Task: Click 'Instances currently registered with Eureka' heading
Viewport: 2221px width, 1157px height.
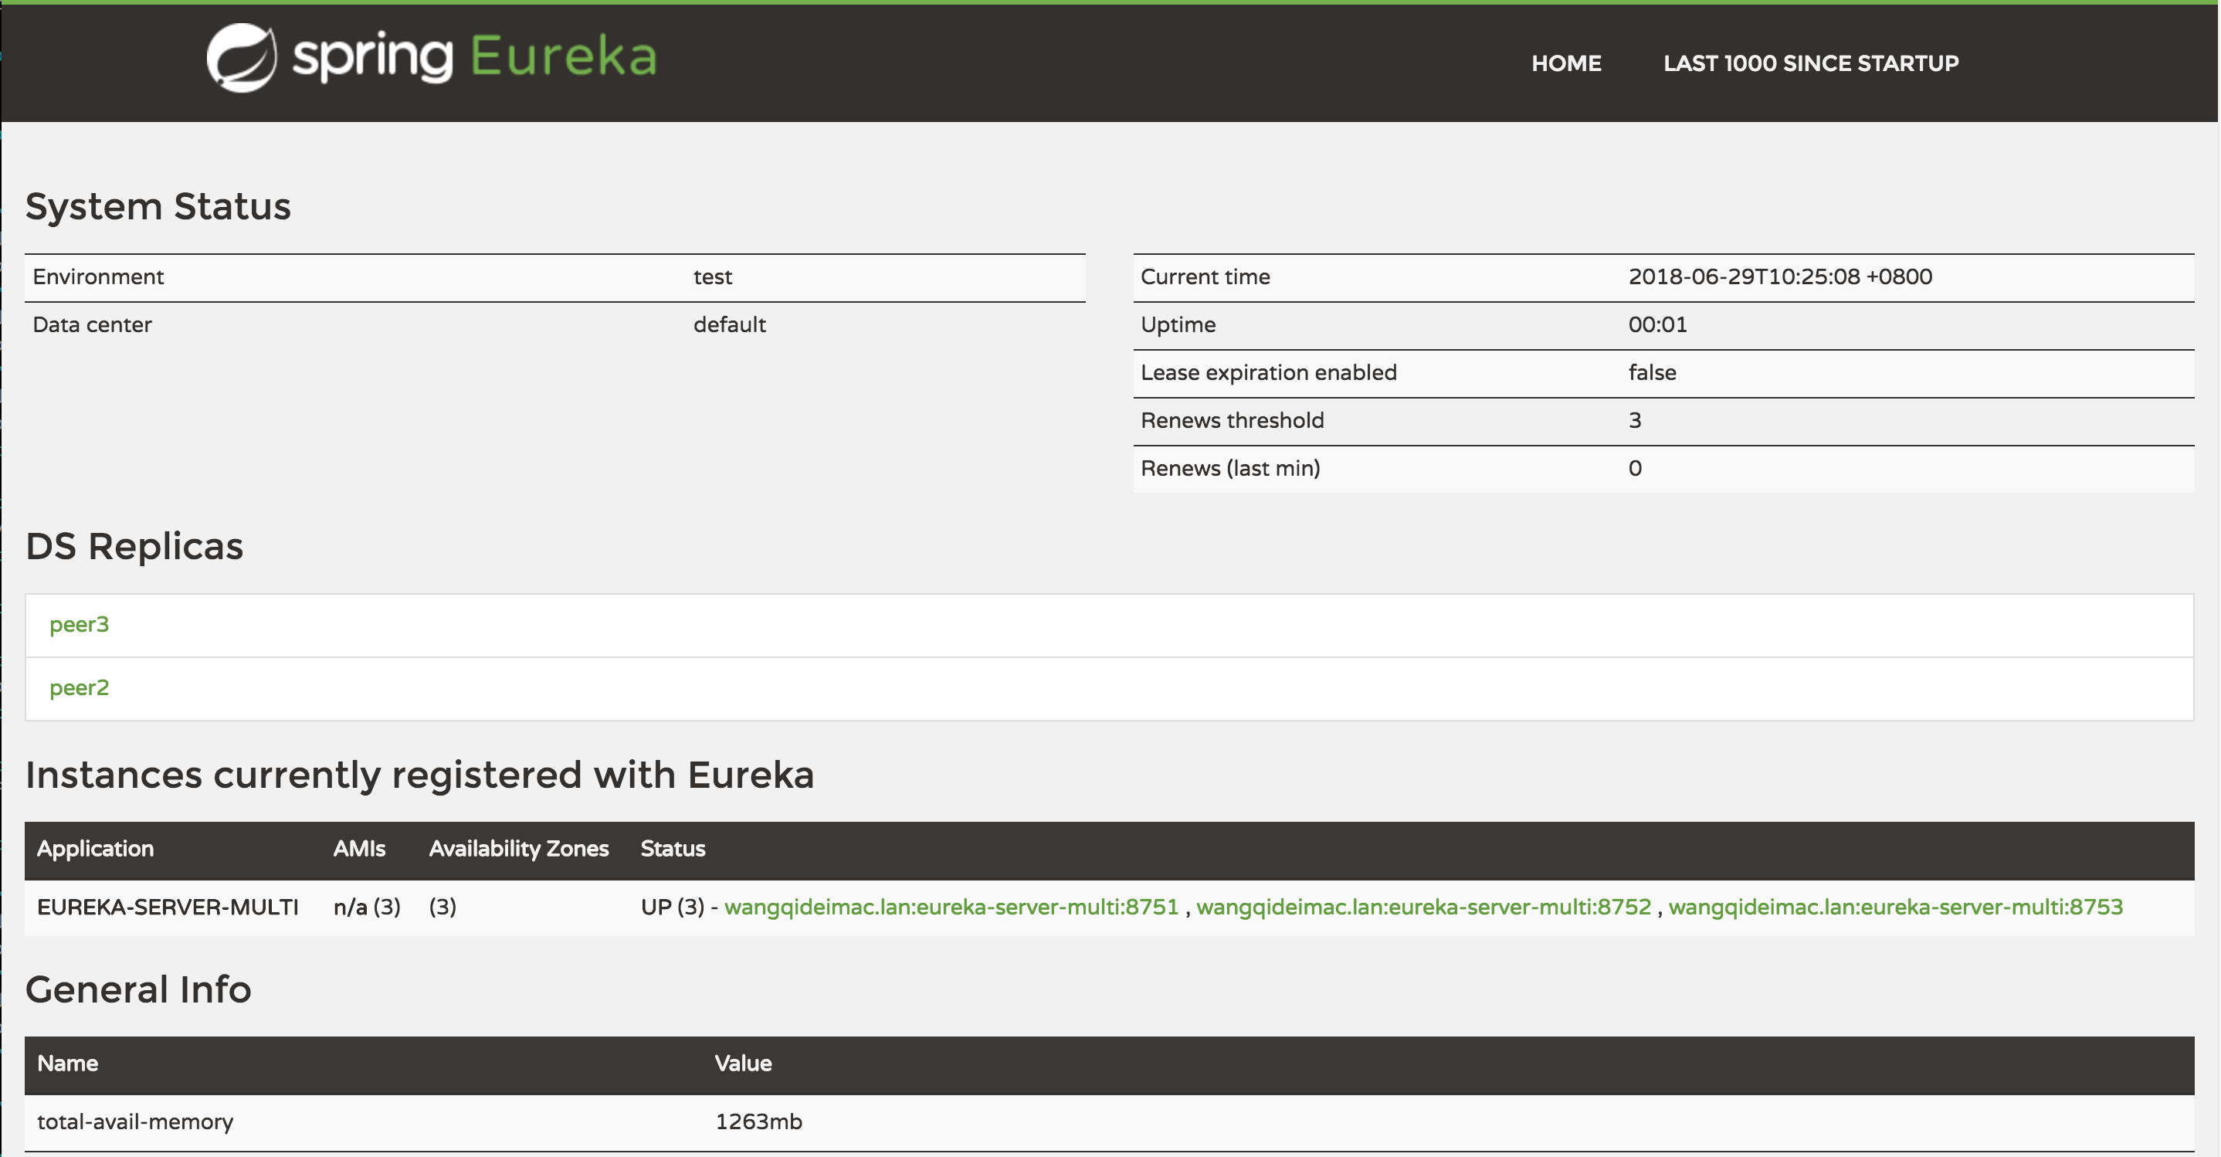Action: [x=420, y=775]
